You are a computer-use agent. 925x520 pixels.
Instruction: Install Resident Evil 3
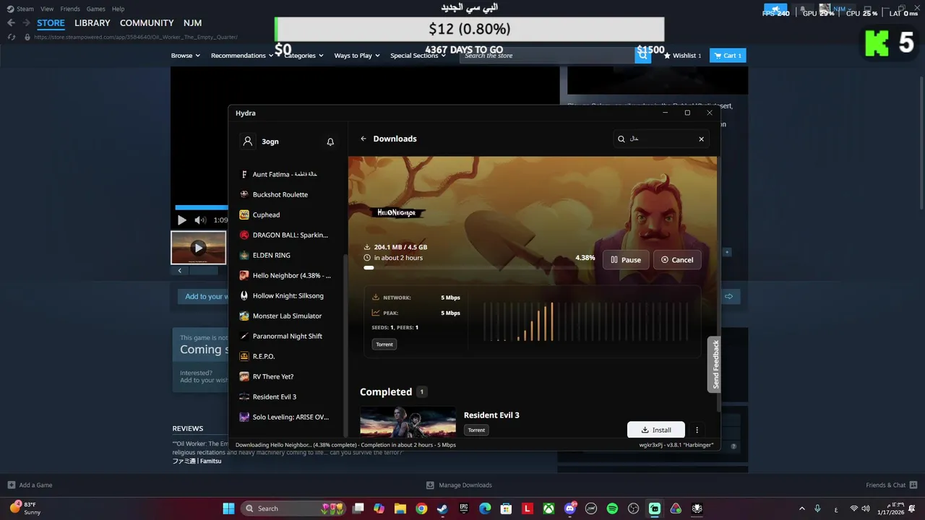pos(656,430)
